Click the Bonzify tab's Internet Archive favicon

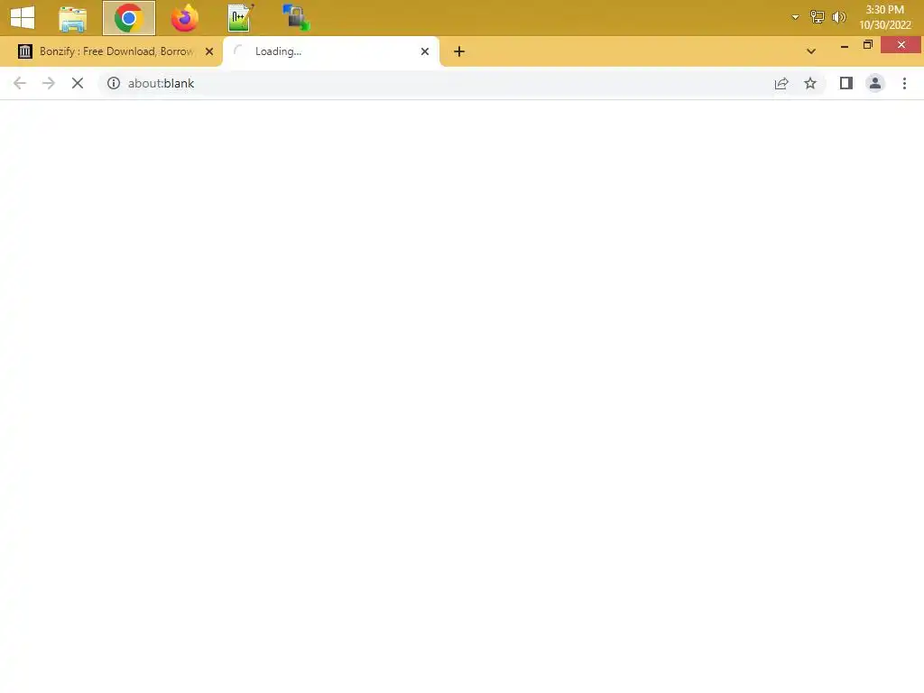click(24, 51)
